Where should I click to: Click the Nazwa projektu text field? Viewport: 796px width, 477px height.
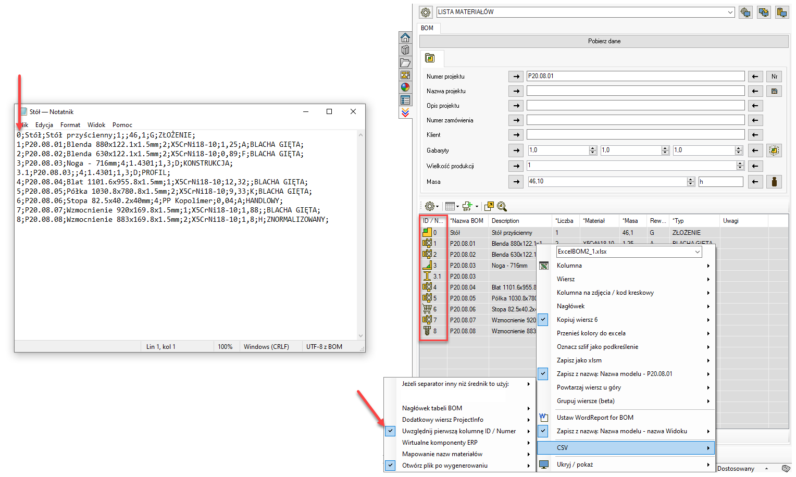[635, 91]
